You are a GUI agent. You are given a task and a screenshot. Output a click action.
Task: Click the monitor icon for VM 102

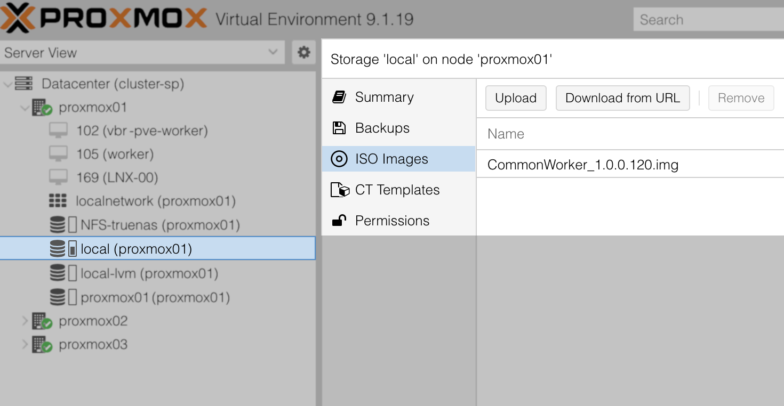58,131
